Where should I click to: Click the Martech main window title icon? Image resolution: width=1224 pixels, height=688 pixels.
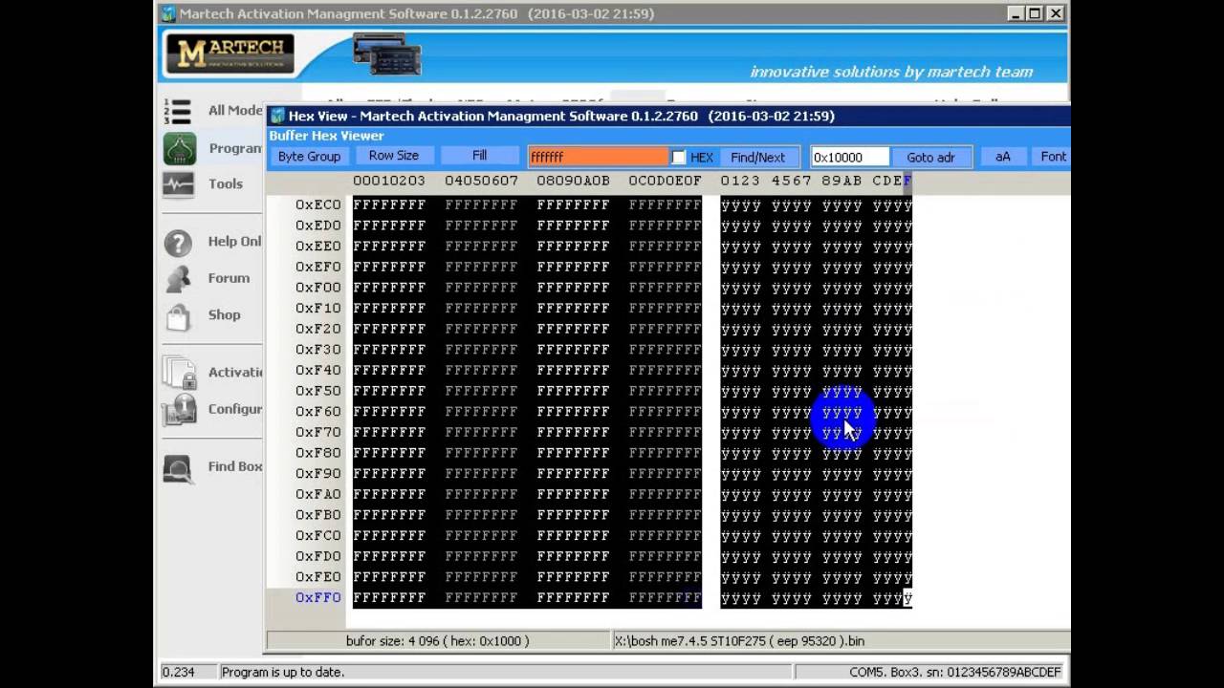pos(168,13)
